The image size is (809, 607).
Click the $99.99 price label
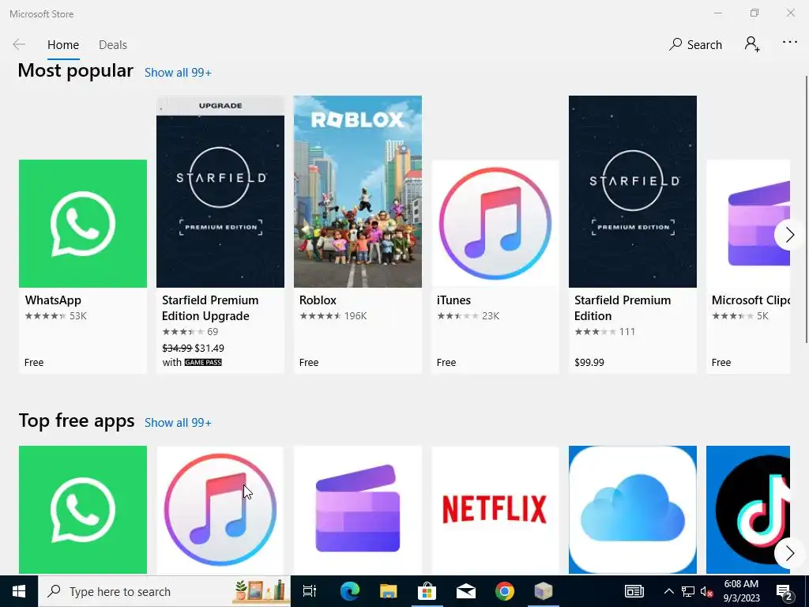pos(589,362)
